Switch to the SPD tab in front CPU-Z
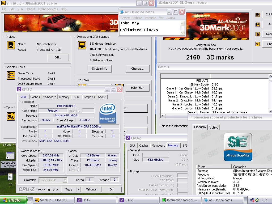Image resolution: width=272 pixels, height=204 pixels. point(76,97)
